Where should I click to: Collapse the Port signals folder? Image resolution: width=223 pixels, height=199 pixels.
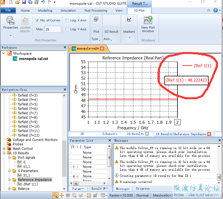[9, 157]
